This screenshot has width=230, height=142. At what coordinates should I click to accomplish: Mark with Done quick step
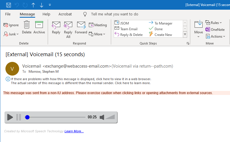click(x=156, y=29)
